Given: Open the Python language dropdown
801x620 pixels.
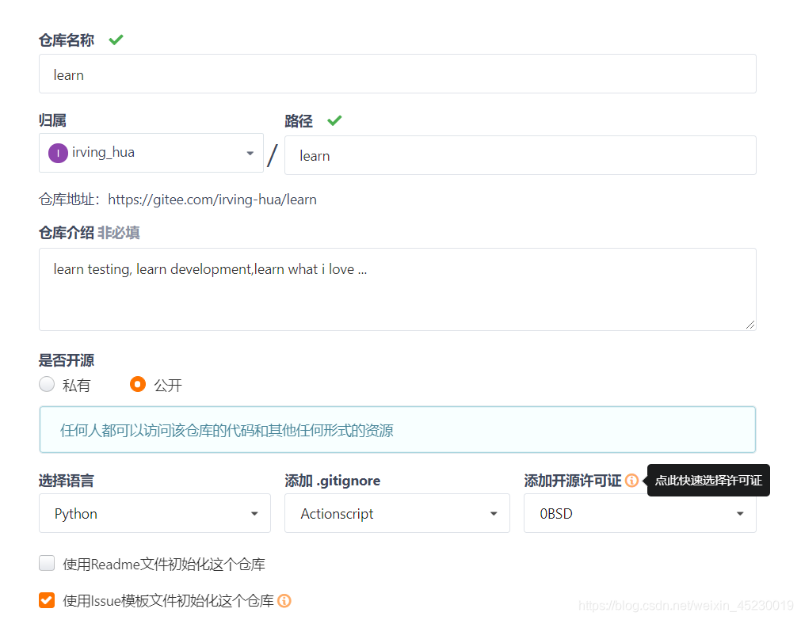Looking at the screenshot, I should coord(154,513).
